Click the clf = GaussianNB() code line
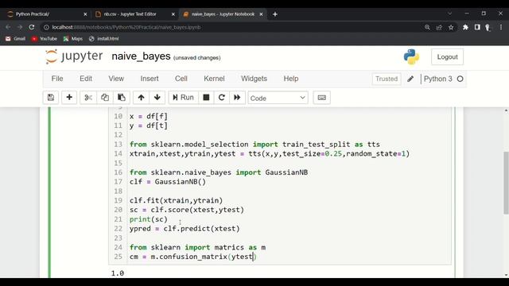The image size is (509, 286). pyautogui.click(x=168, y=182)
